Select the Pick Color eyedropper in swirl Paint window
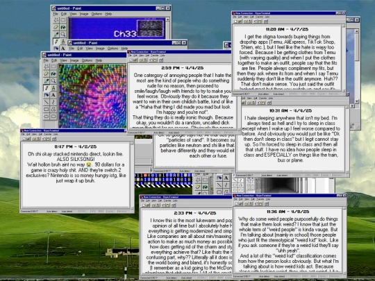Screen dimensions: 375x281 pyautogui.click(x=47, y=80)
